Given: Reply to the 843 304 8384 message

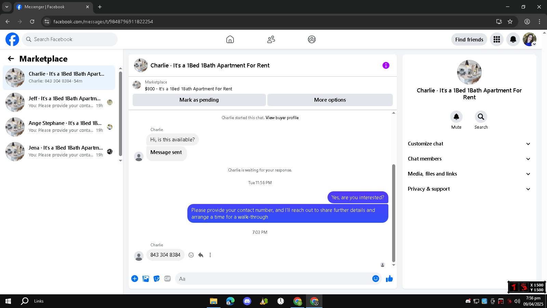Looking at the screenshot, I should click(x=201, y=255).
